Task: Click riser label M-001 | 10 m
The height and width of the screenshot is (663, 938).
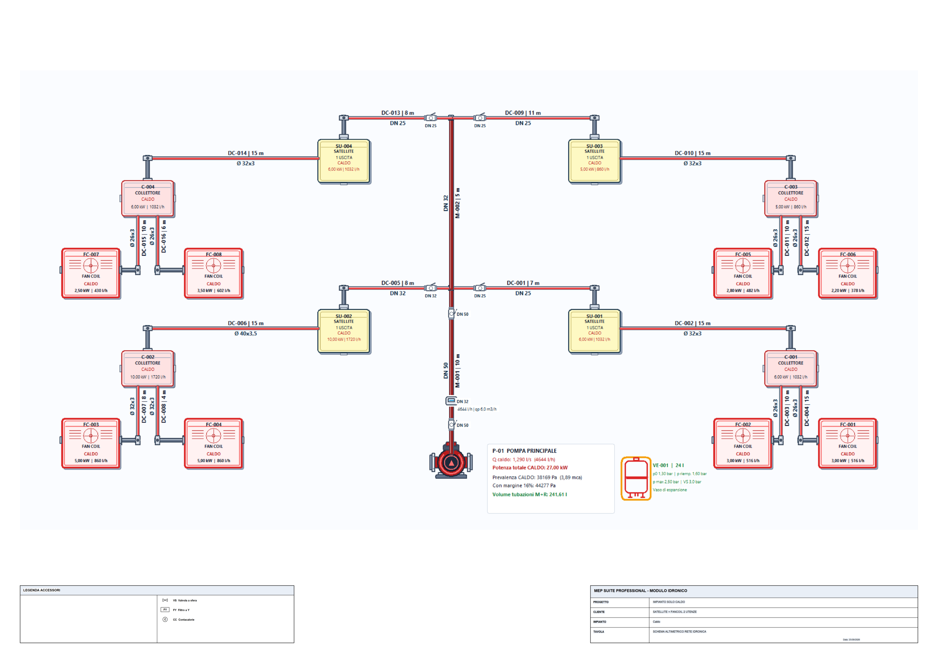Action: 458,371
